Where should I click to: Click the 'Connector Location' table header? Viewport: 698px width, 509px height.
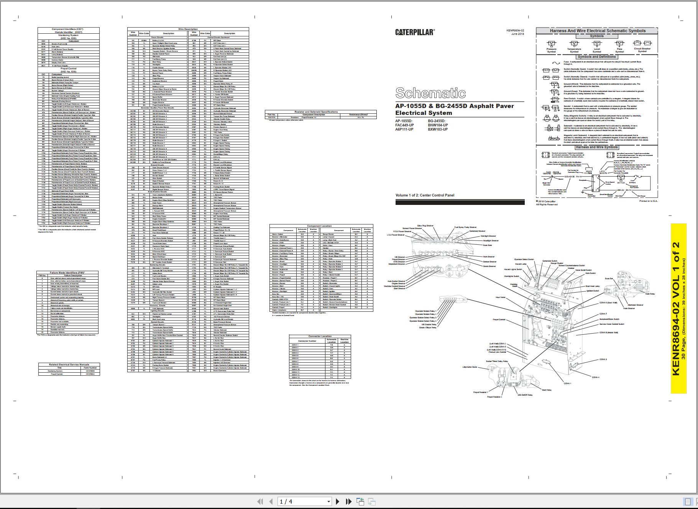[x=320, y=336]
